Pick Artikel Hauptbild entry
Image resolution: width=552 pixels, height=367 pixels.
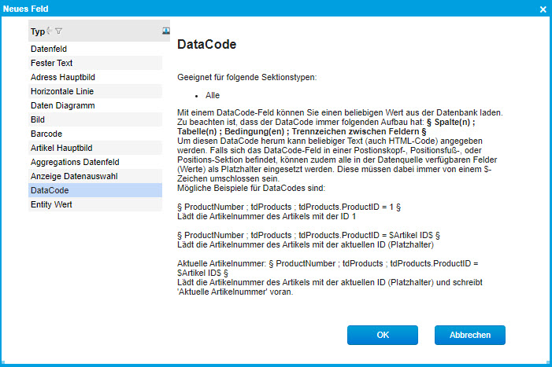point(61,148)
